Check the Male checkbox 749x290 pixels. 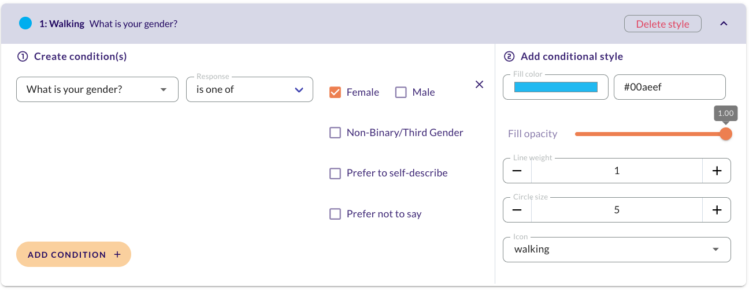401,92
